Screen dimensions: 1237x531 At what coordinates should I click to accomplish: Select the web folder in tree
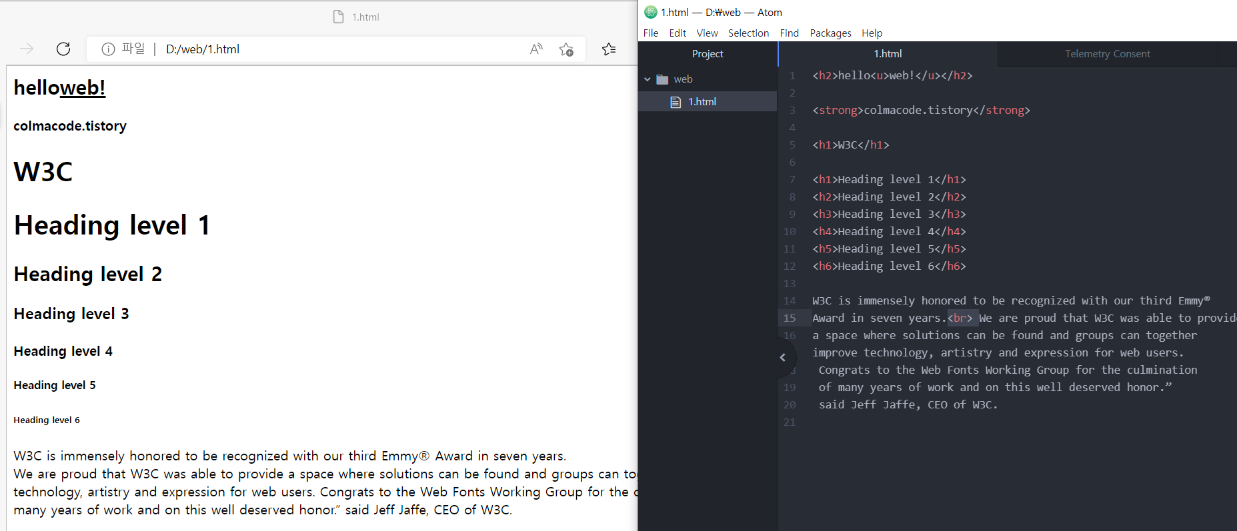pyautogui.click(x=708, y=79)
